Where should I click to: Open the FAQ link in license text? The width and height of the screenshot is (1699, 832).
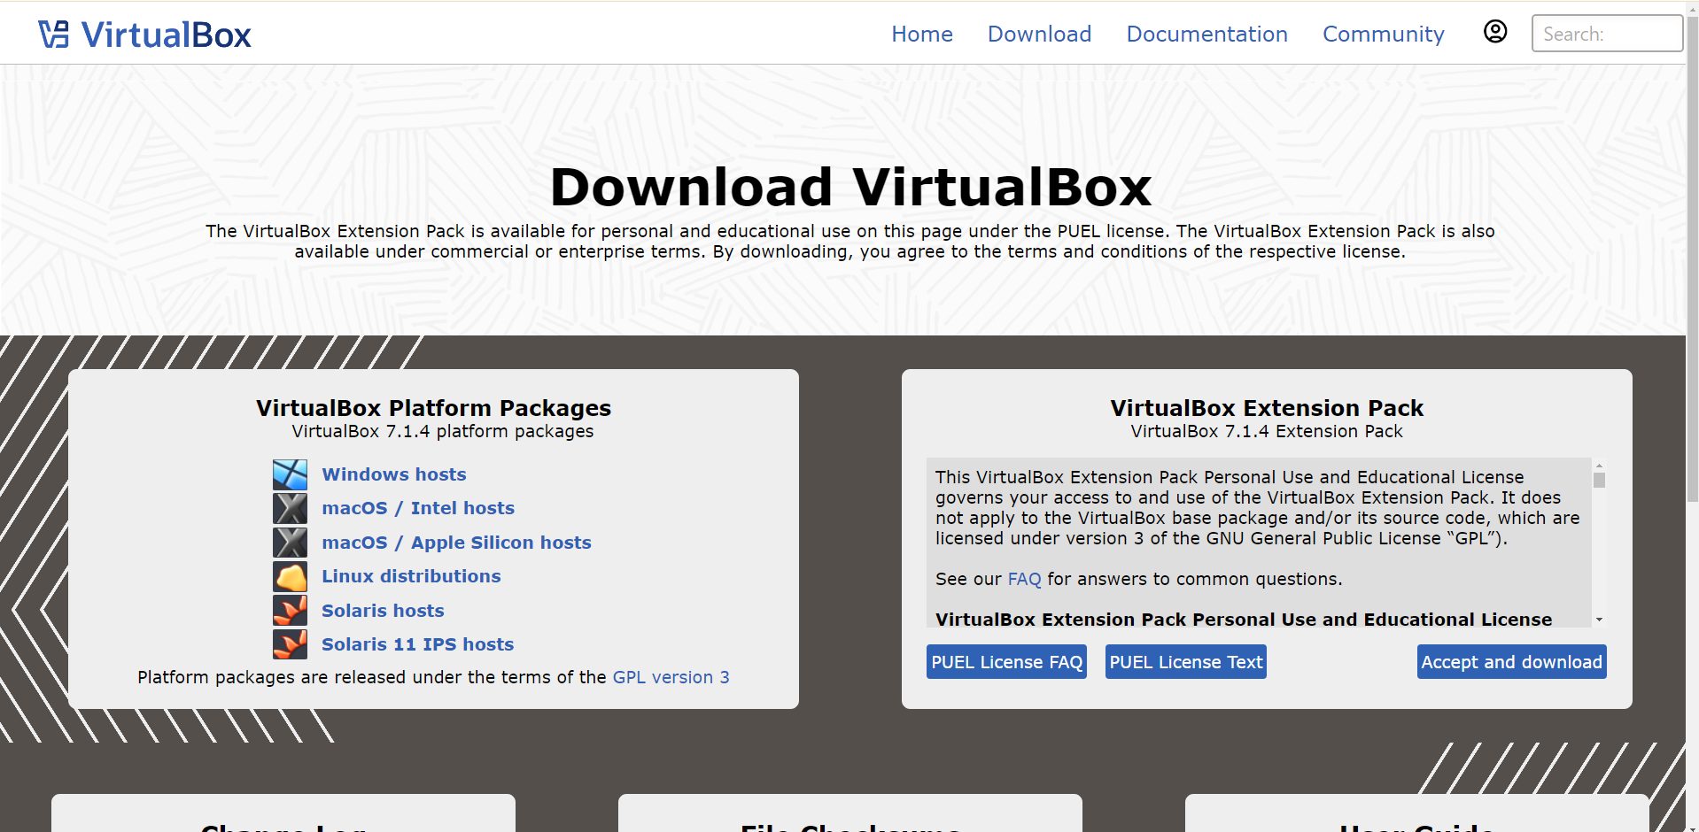click(1024, 579)
